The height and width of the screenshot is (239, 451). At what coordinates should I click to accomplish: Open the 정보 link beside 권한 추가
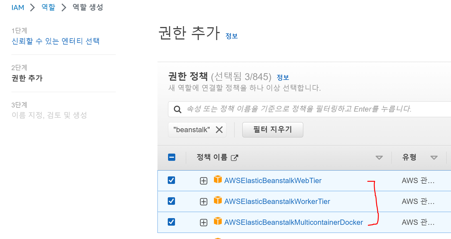231,36
